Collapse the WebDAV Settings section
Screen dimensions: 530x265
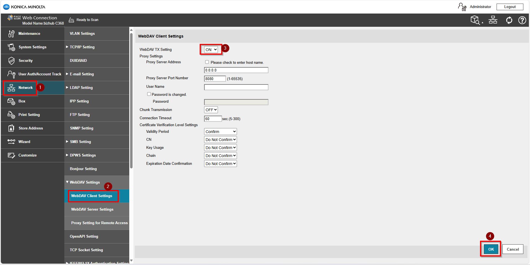click(x=84, y=182)
